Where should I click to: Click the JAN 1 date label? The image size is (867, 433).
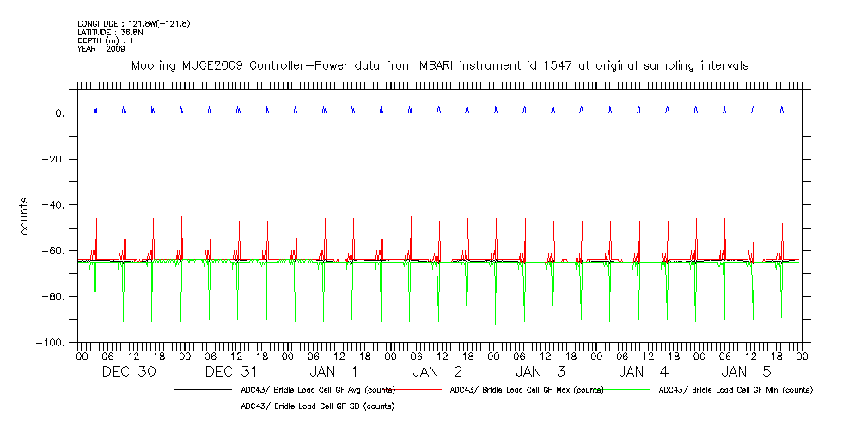point(335,372)
